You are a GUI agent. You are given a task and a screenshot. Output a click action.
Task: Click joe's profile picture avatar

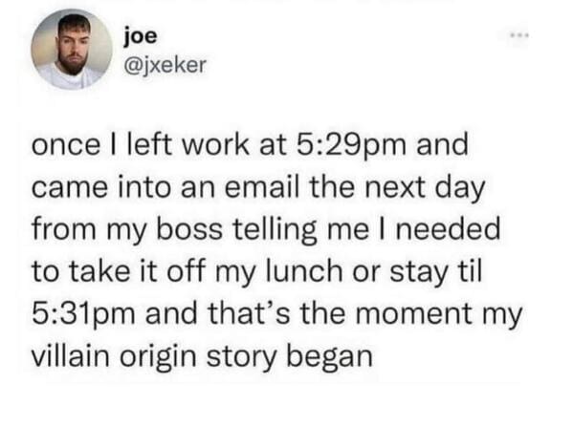[x=72, y=50]
